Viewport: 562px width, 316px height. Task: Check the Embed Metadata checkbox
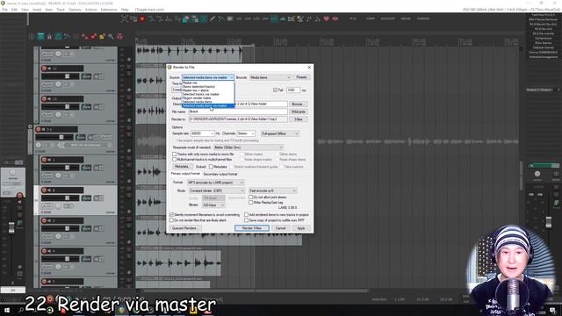pyautogui.click(x=211, y=167)
